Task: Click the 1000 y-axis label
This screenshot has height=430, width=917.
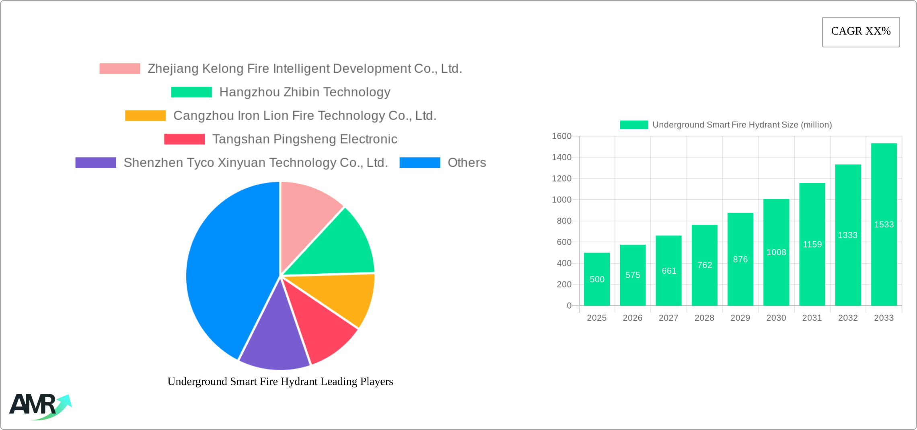Action: (561, 200)
